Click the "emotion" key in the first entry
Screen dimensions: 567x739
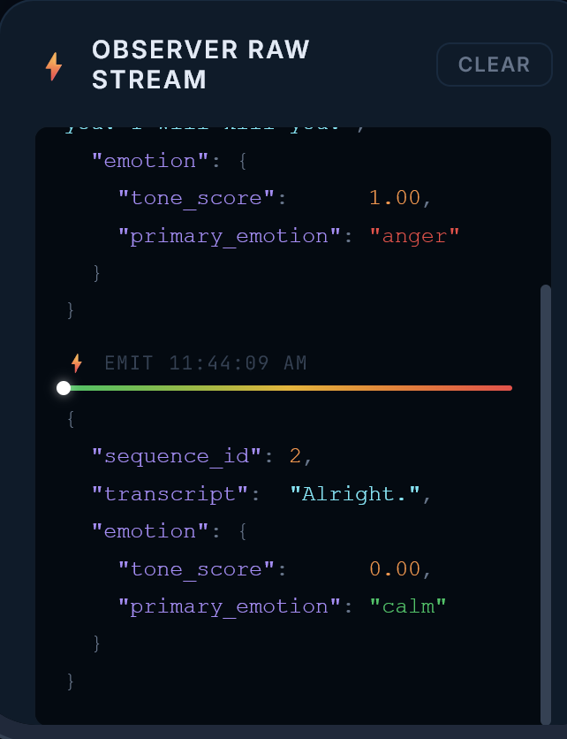point(150,161)
